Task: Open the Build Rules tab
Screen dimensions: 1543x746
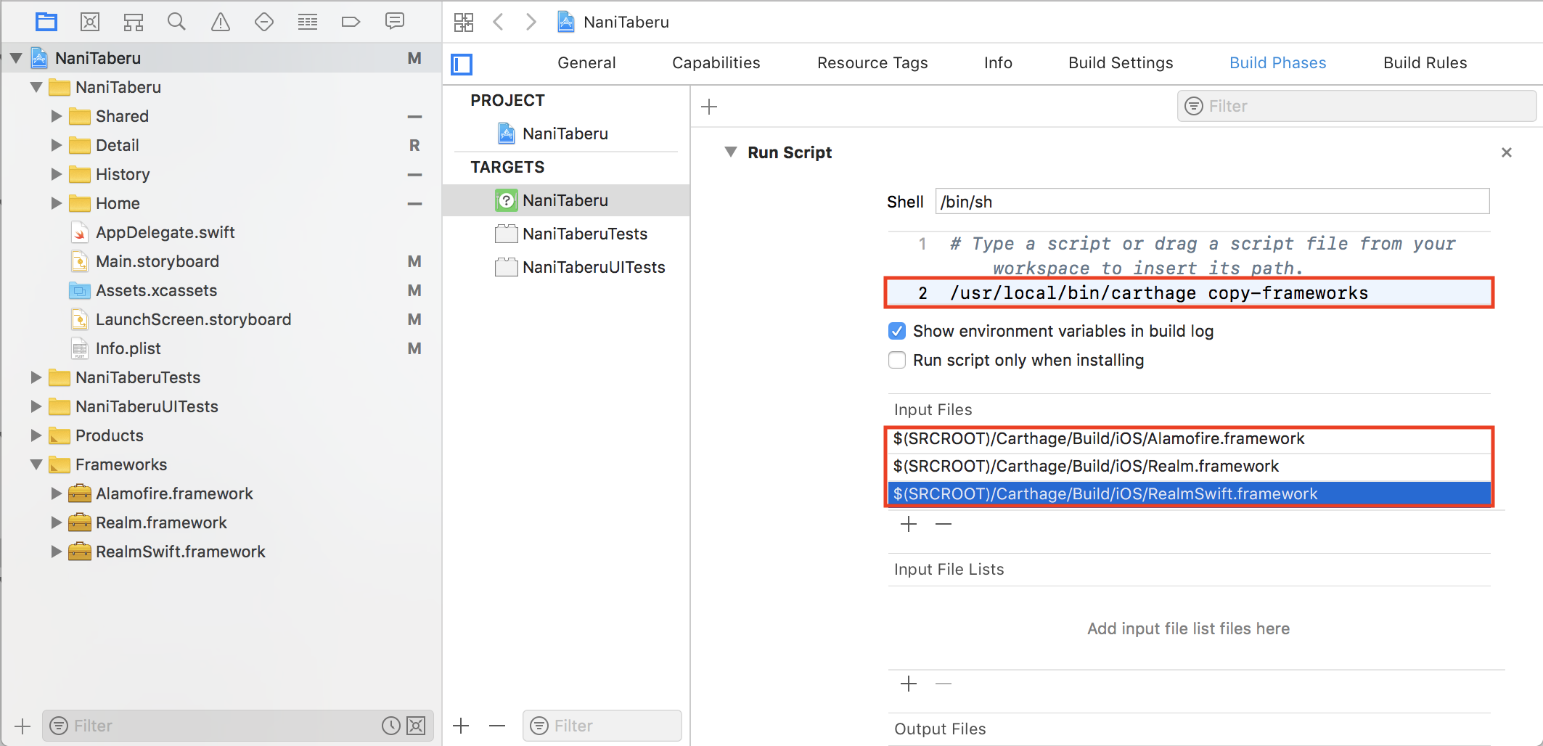Action: tap(1425, 63)
